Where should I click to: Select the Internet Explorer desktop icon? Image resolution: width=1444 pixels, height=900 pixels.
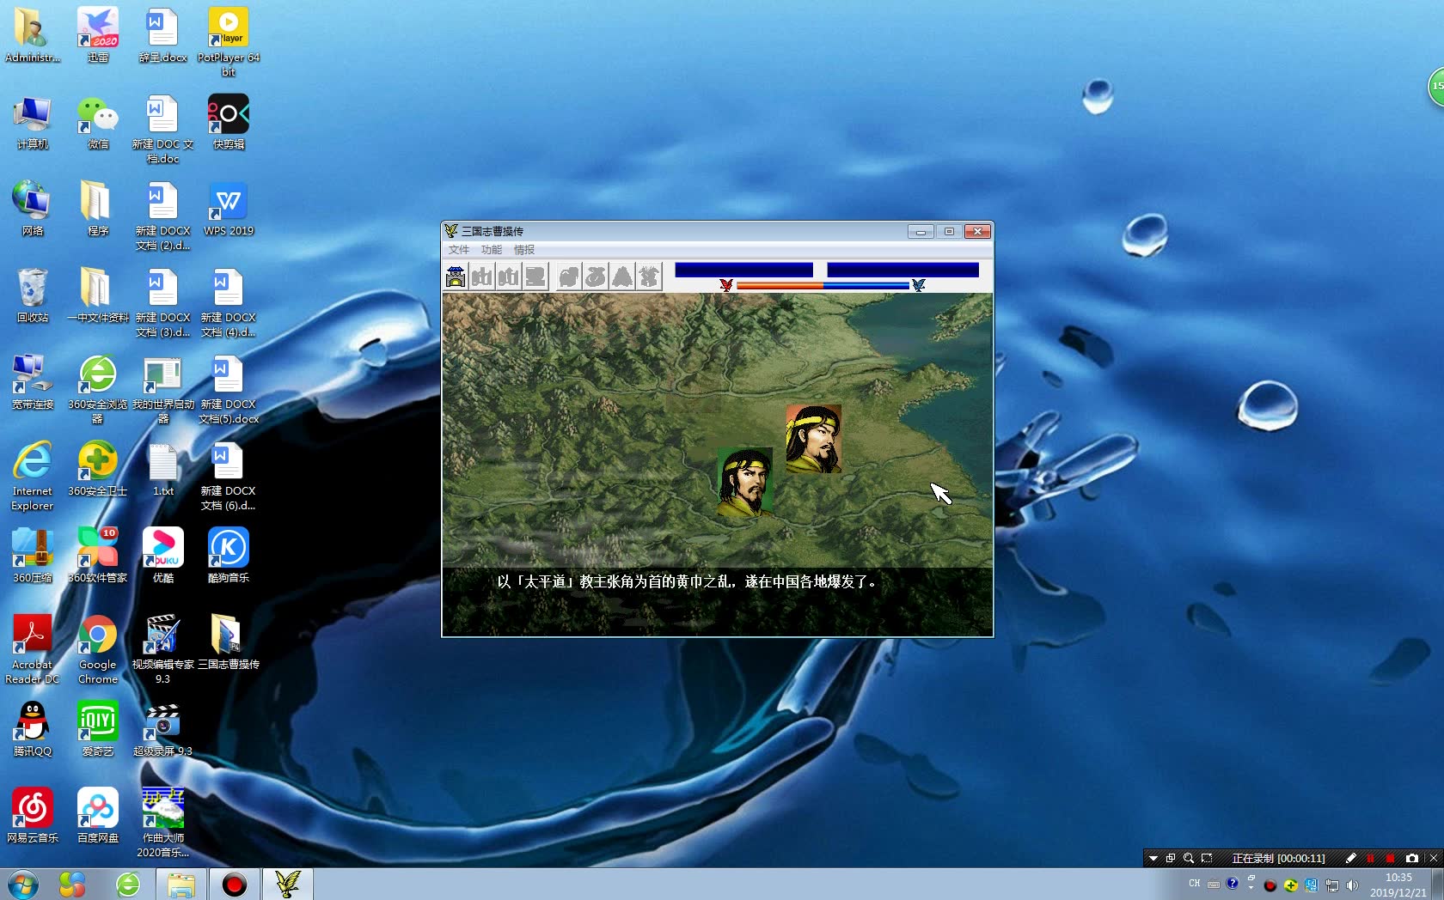point(33,475)
